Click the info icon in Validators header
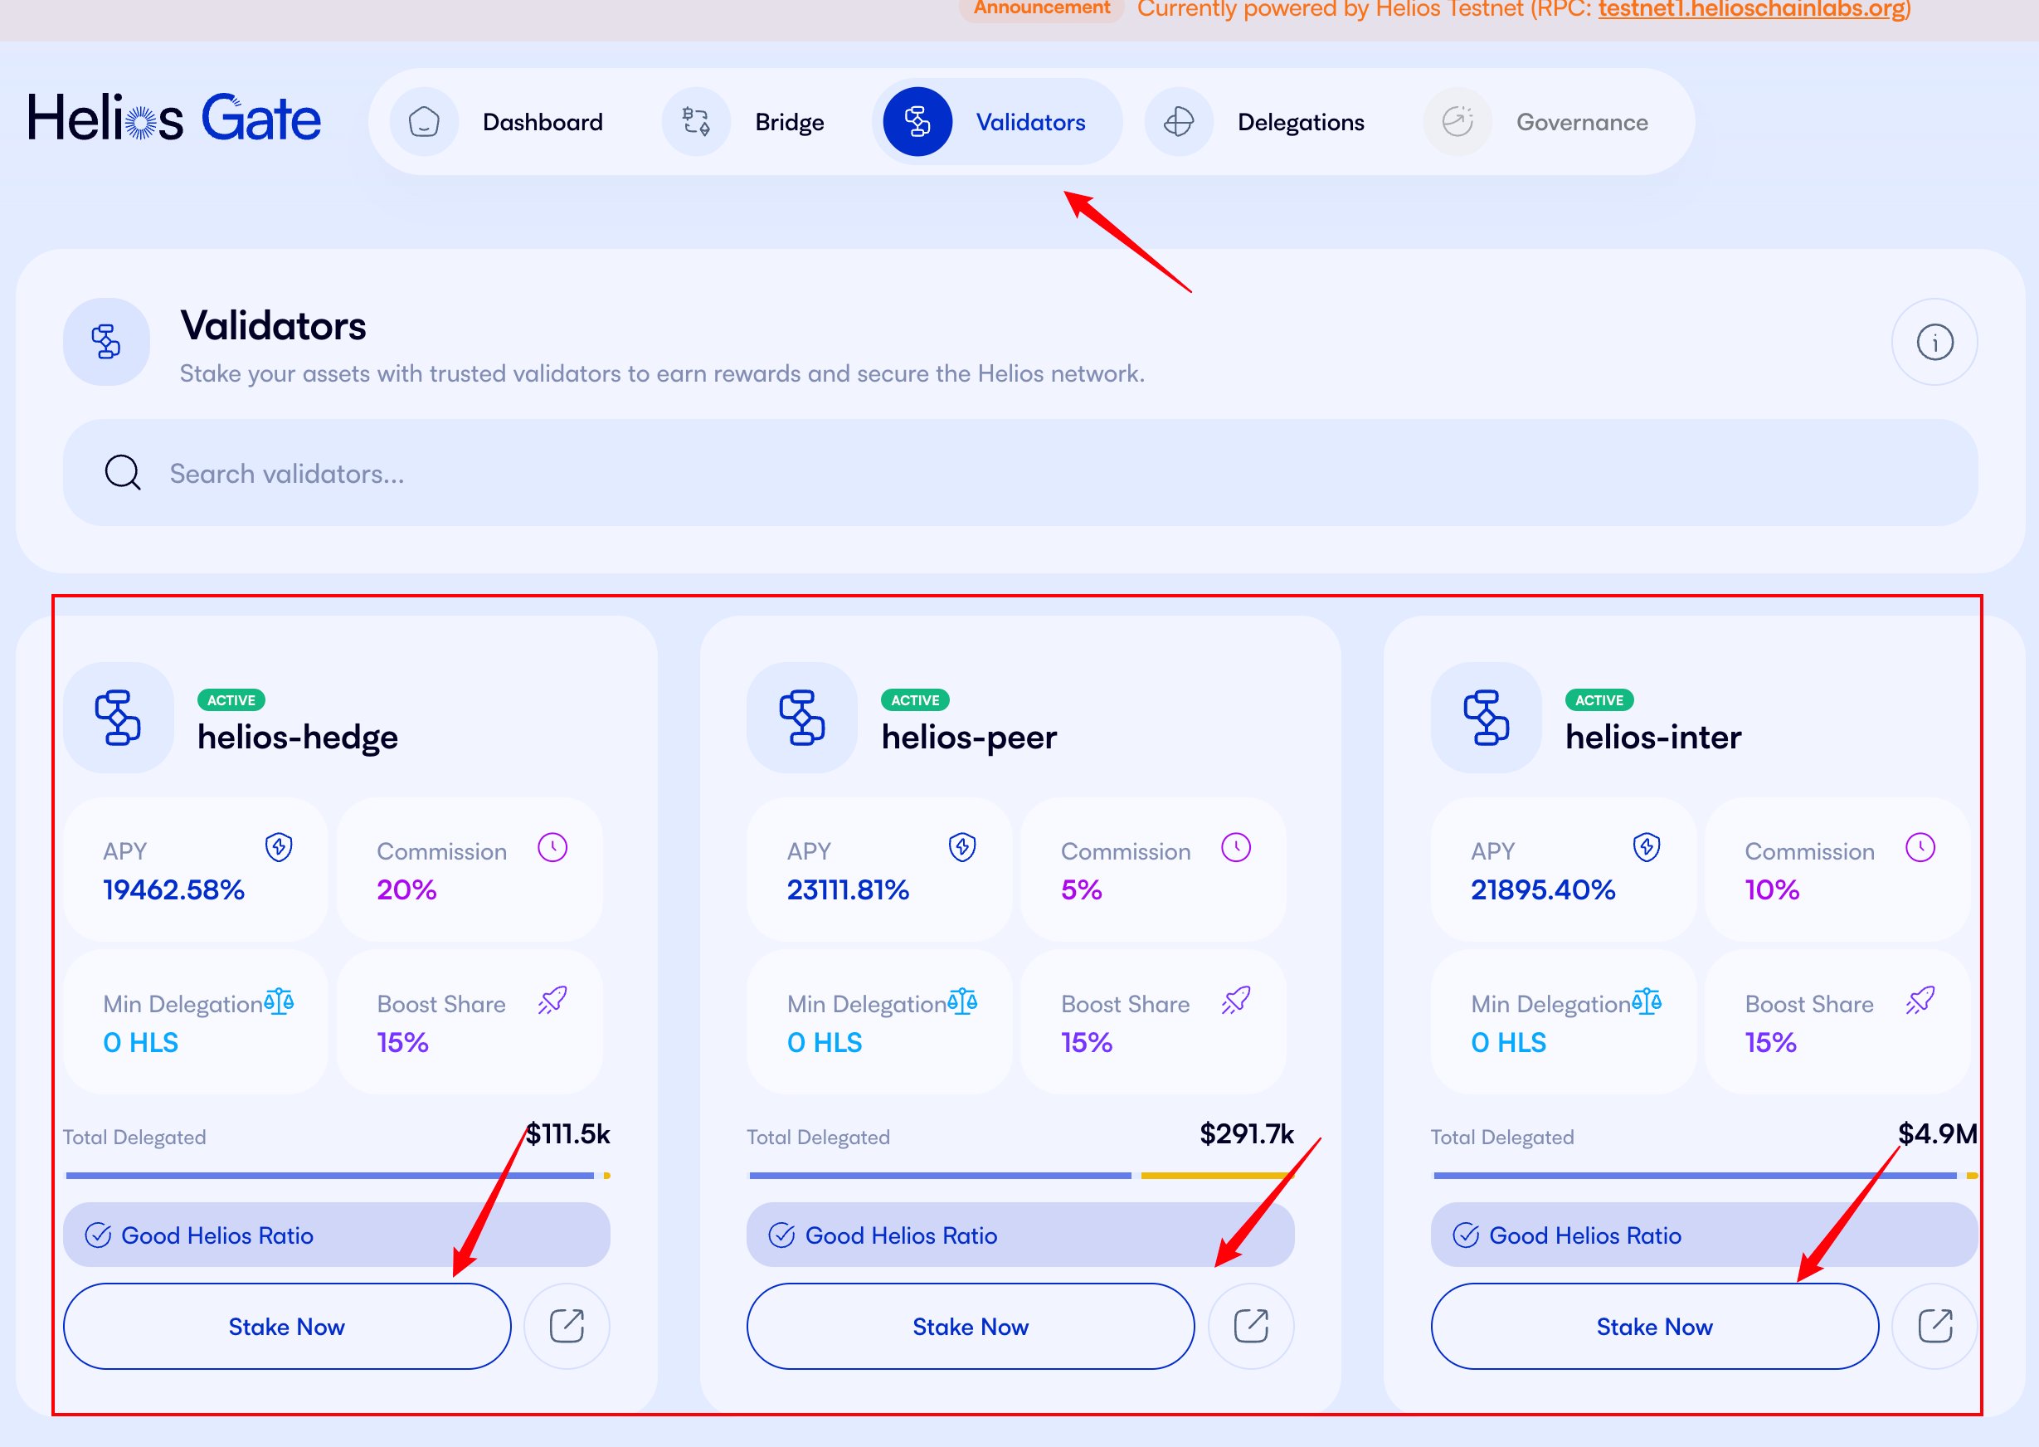Image resolution: width=2039 pixels, height=1447 pixels. click(1934, 342)
